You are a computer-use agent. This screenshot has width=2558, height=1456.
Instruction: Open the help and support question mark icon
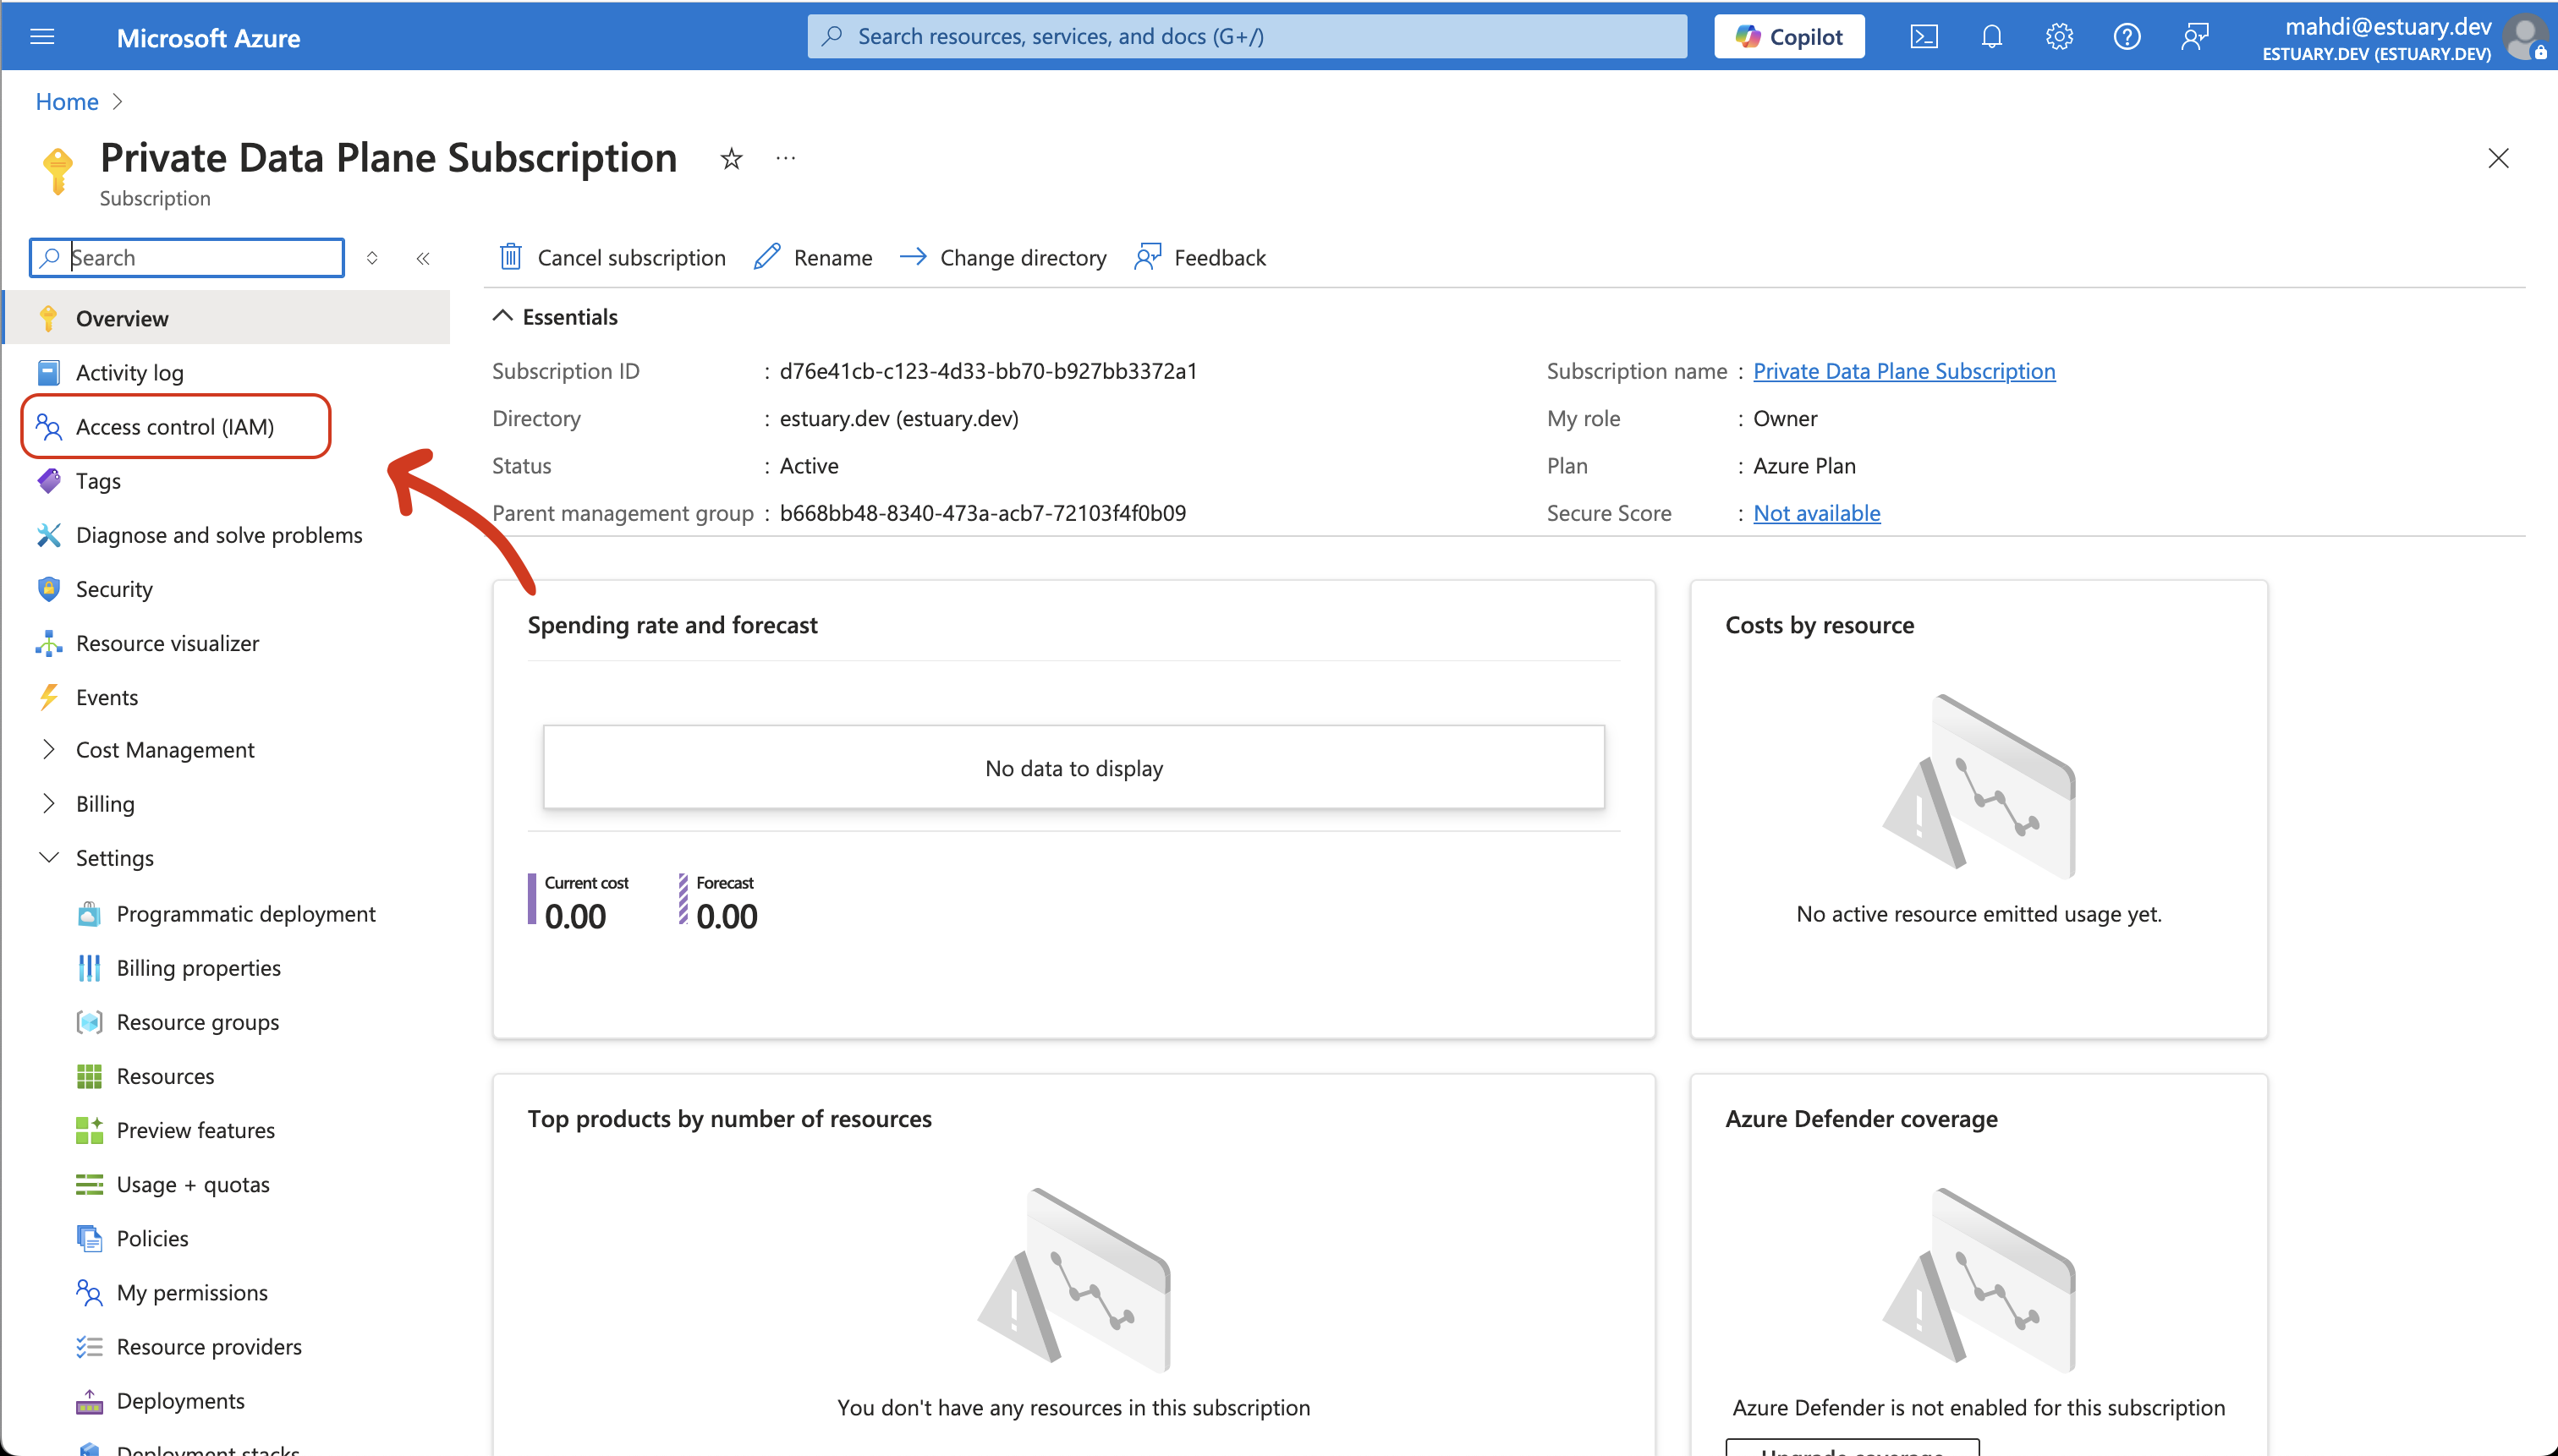pyautogui.click(x=2127, y=36)
